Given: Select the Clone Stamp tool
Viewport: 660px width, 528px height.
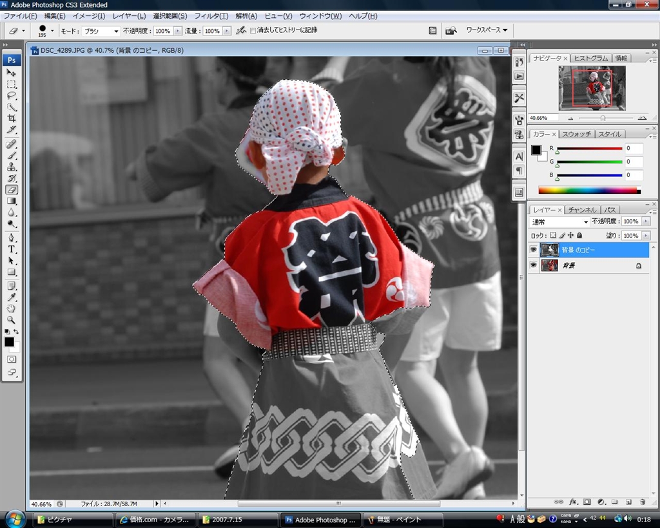Looking at the screenshot, I should (x=12, y=167).
